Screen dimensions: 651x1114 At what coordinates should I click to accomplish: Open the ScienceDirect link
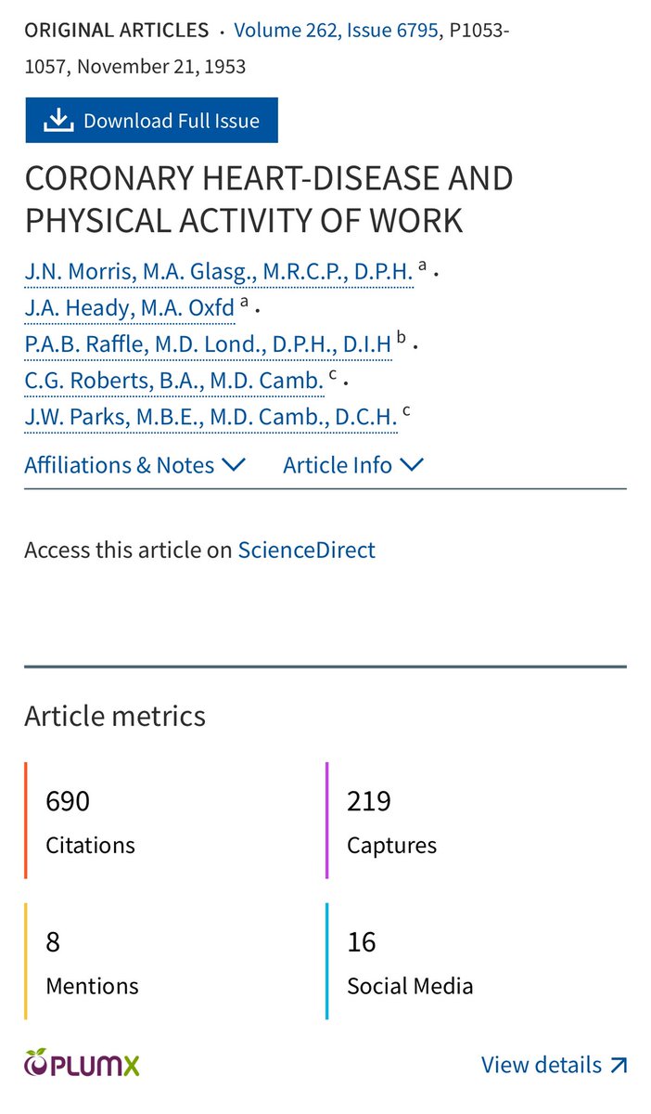click(306, 550)
